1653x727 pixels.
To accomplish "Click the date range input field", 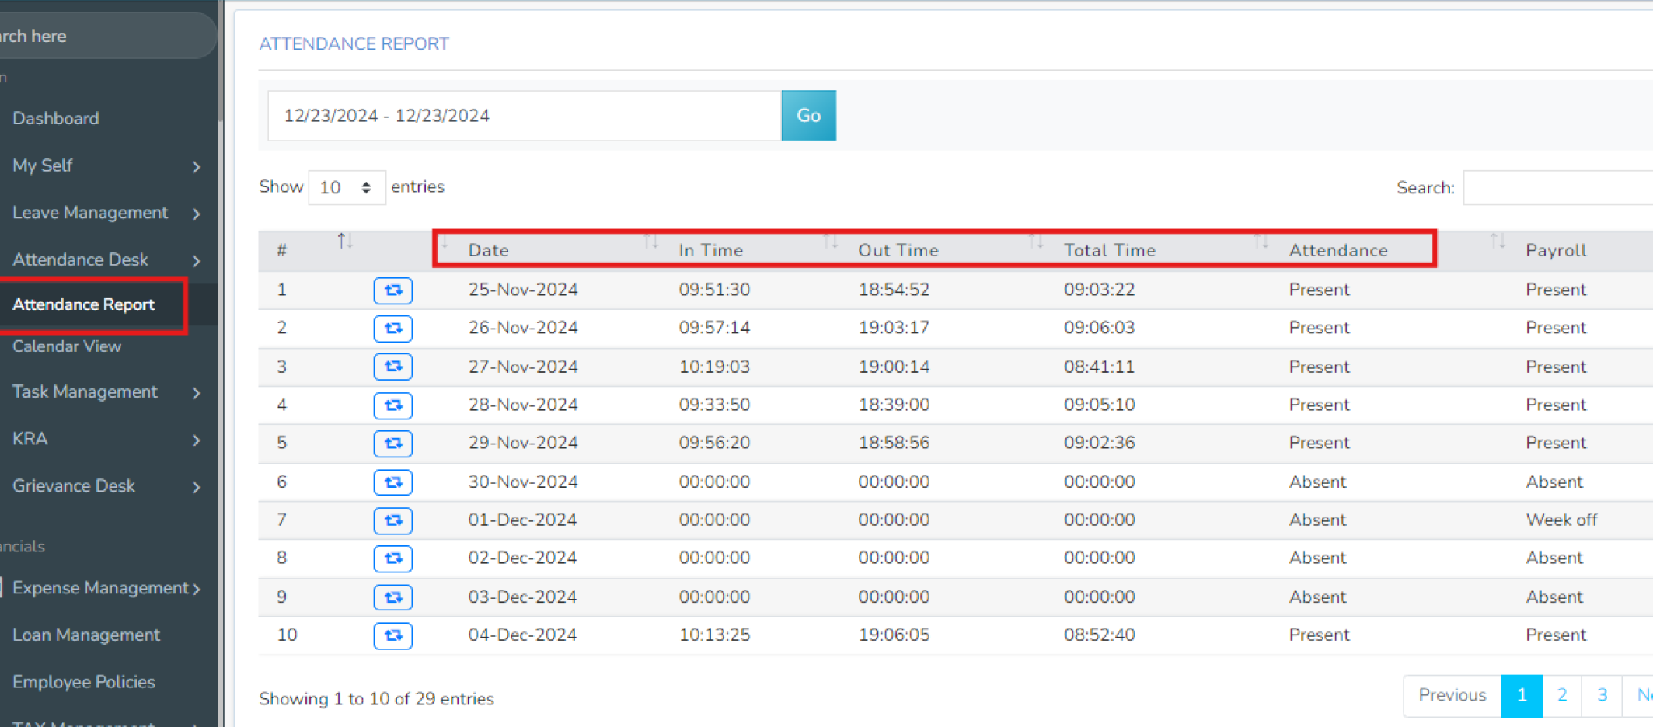I will coord(525,116).
